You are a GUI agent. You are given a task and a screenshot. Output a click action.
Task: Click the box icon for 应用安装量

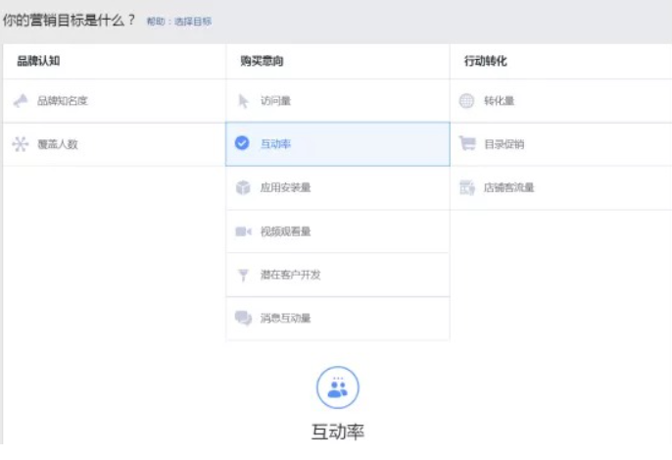coord(243,187)
